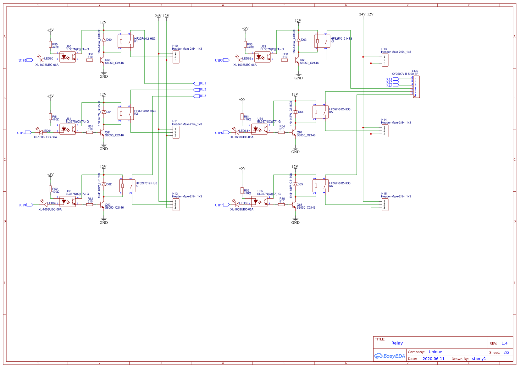Viewport: 520px width, 368px height.
Task: Select the 24V power flag at top right
Action: [362, 14]
